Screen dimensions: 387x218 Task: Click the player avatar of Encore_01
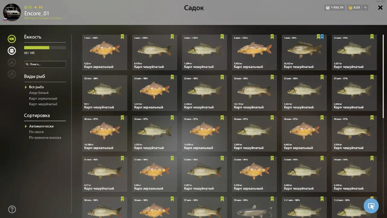click(x=12, y=12)
